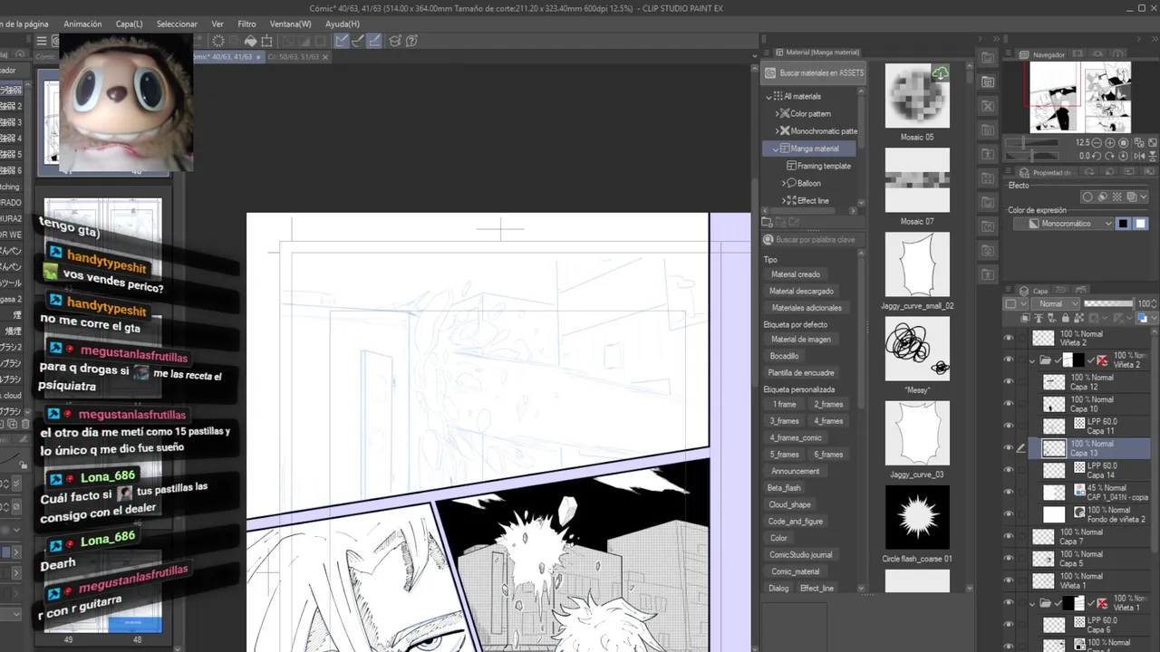
Task: Click cloud download icon on Mosaic 05
Action: [x=940, y=73]
